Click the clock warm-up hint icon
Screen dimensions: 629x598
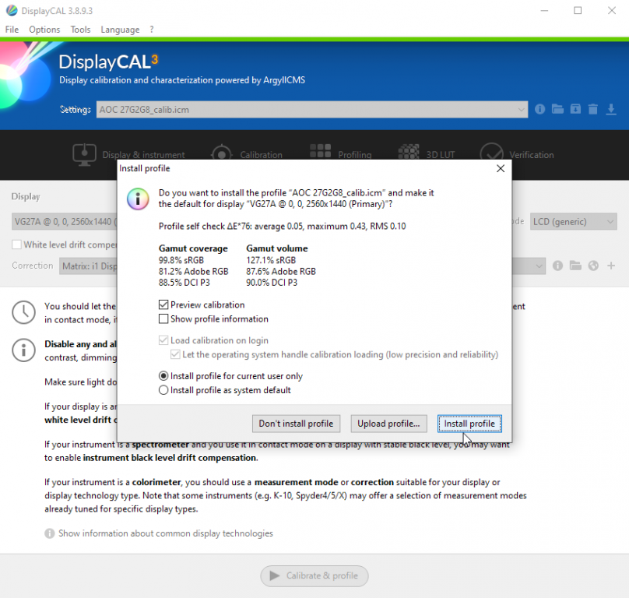point(23,312)
